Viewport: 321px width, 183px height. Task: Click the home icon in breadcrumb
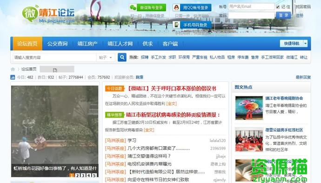coord(13,69)
